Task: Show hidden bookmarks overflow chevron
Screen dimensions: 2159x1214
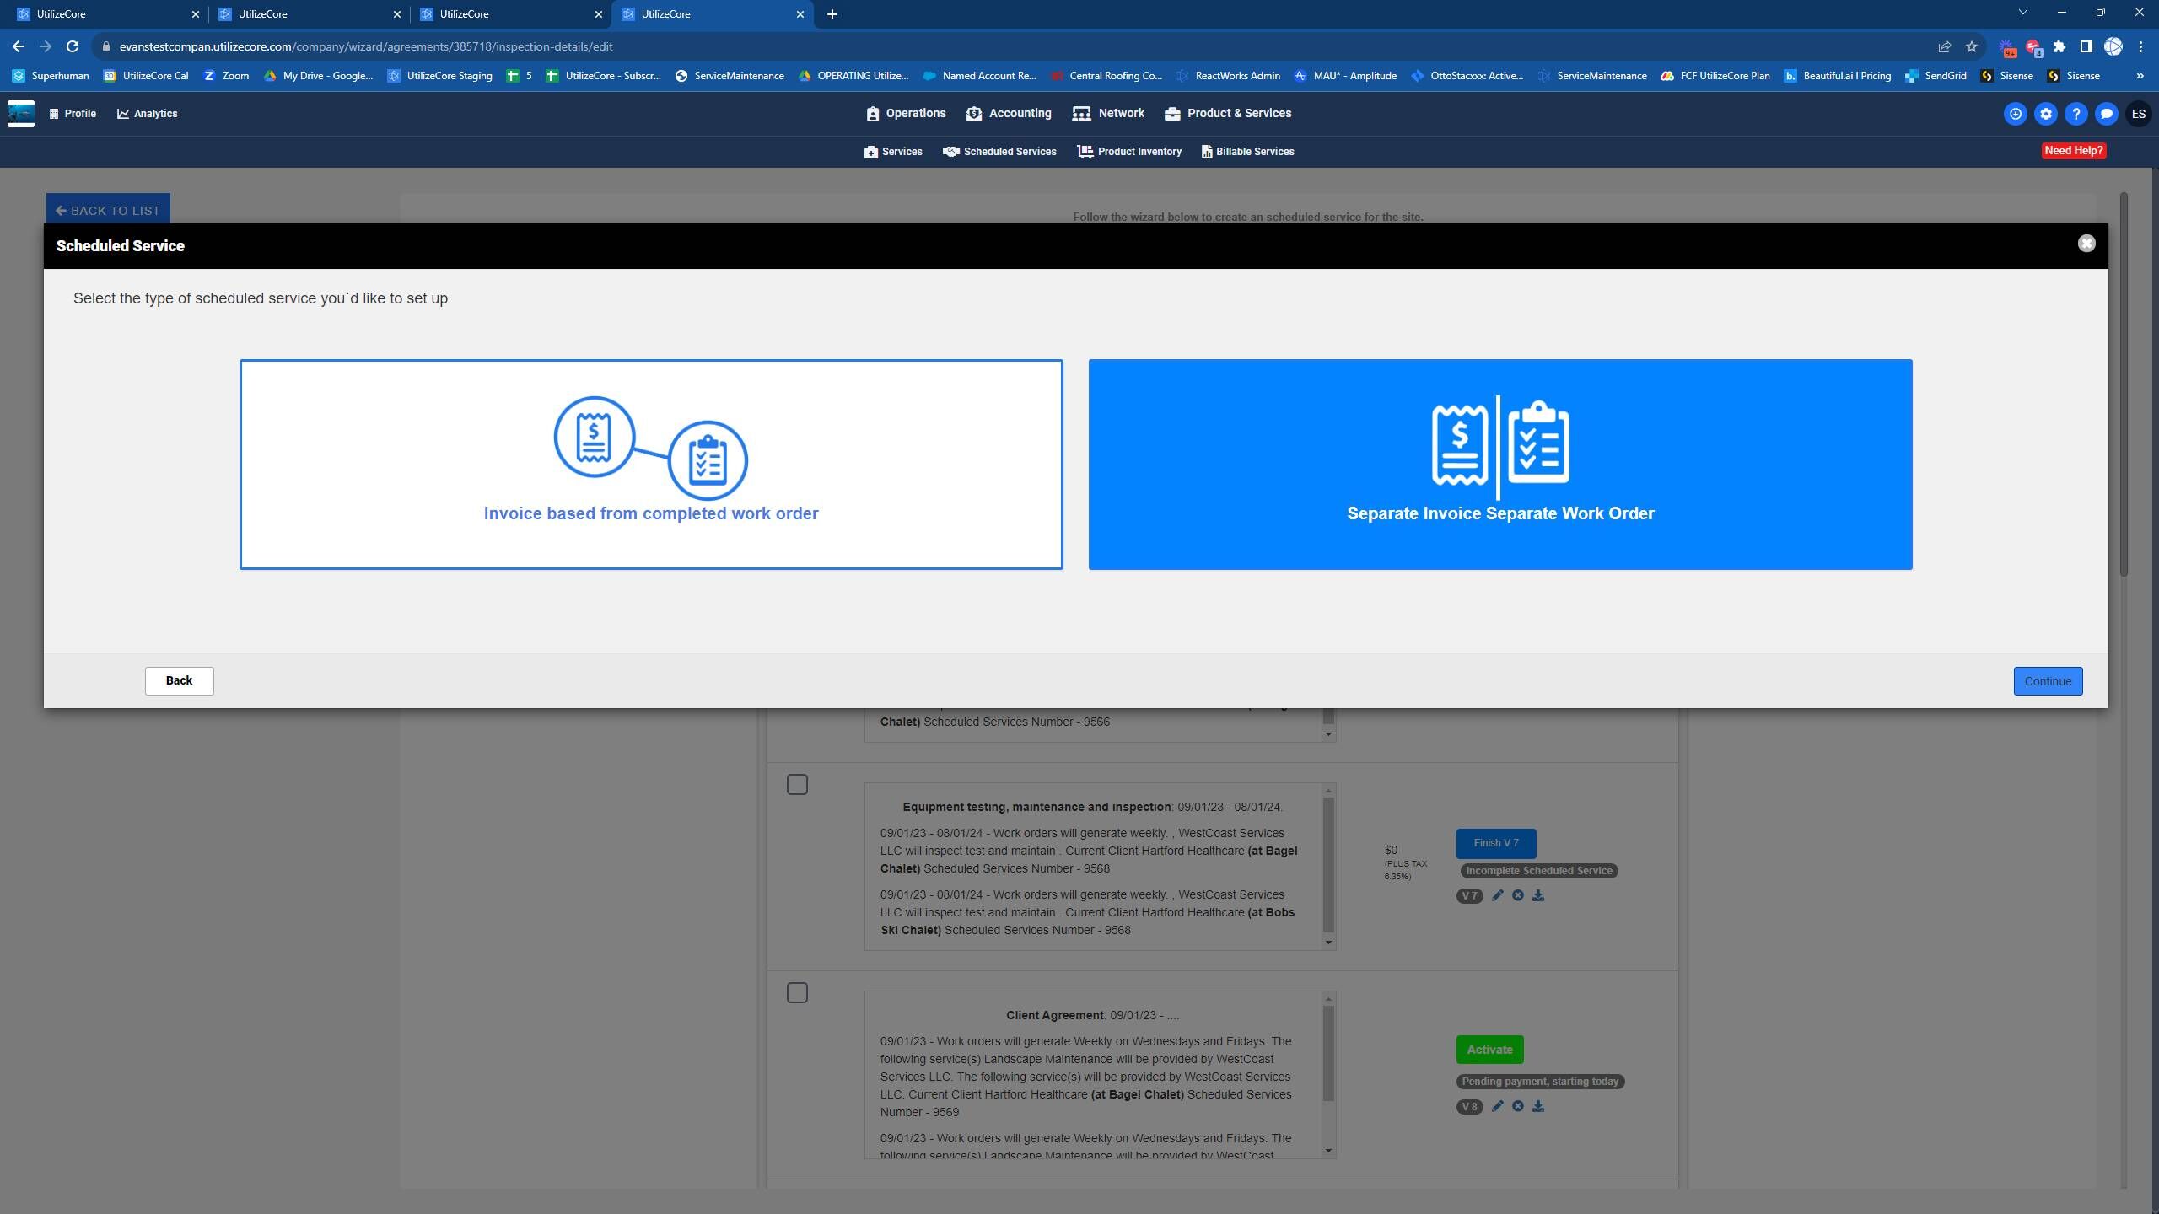Action: pos(2140,76)
